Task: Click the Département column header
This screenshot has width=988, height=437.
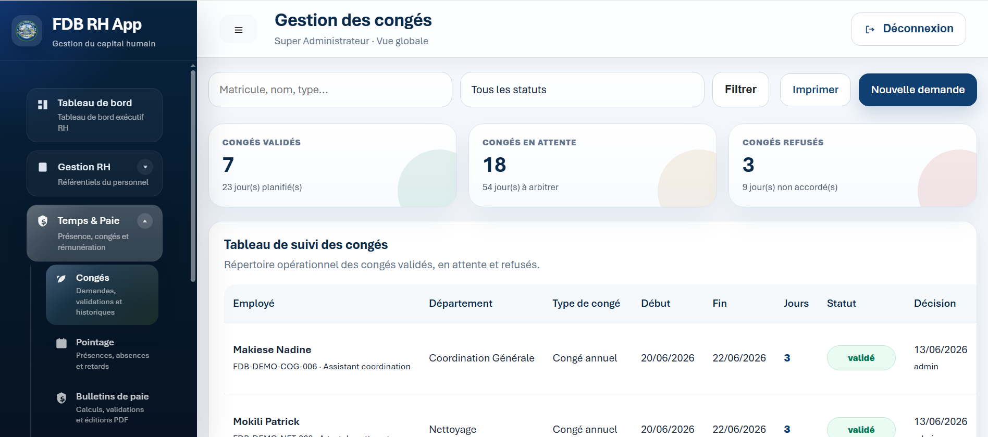Action: coord(461,303)
